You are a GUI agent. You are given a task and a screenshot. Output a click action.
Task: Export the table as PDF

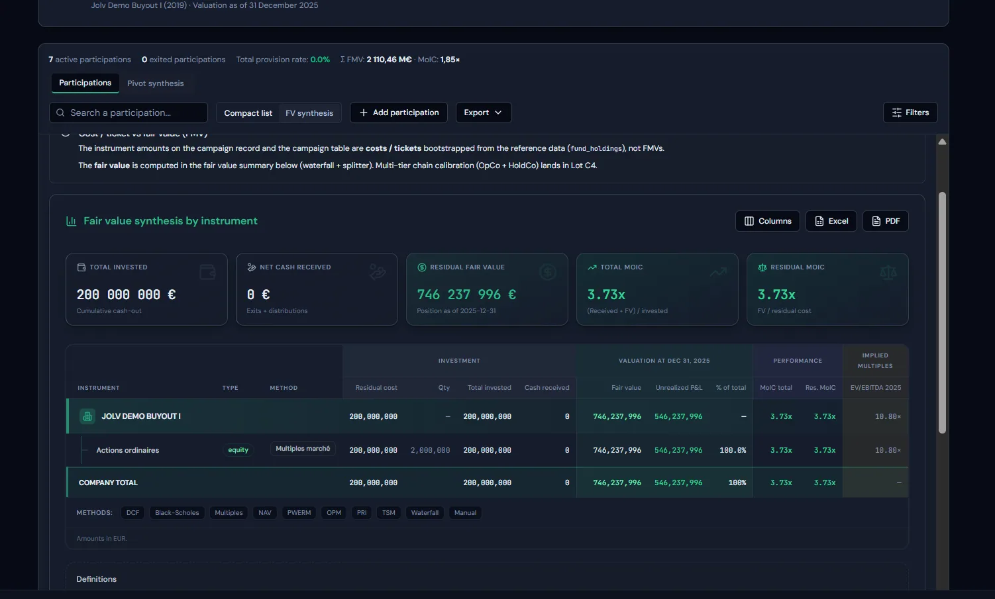coord(886,221)
